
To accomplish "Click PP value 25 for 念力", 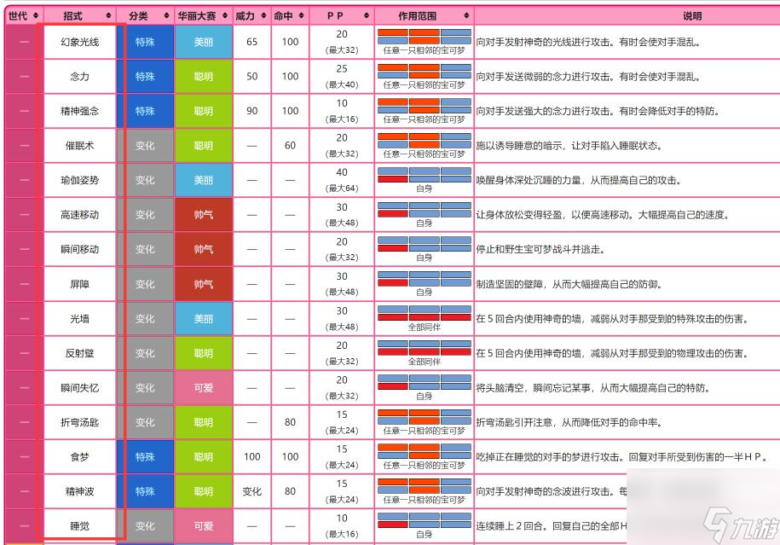I will click(x=342, y=69).
